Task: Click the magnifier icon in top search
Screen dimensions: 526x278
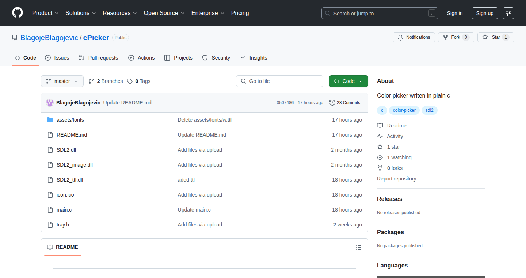Action: coord(328,13)
